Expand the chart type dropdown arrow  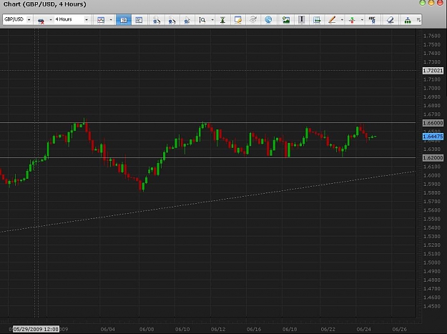[x=111, y=20]
